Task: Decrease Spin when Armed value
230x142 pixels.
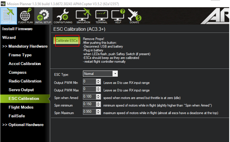Action: (x=98, y=98)
